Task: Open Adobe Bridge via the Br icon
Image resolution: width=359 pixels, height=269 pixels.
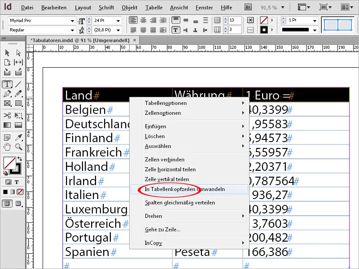Action: (x=247, y=7)
